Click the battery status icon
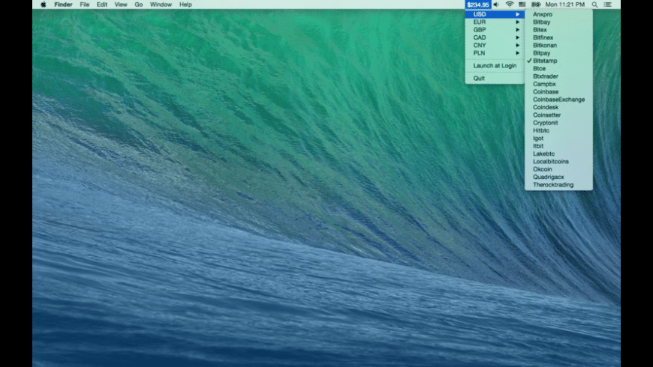This screenshot has width=653, height=367. [x=536, y=4]
